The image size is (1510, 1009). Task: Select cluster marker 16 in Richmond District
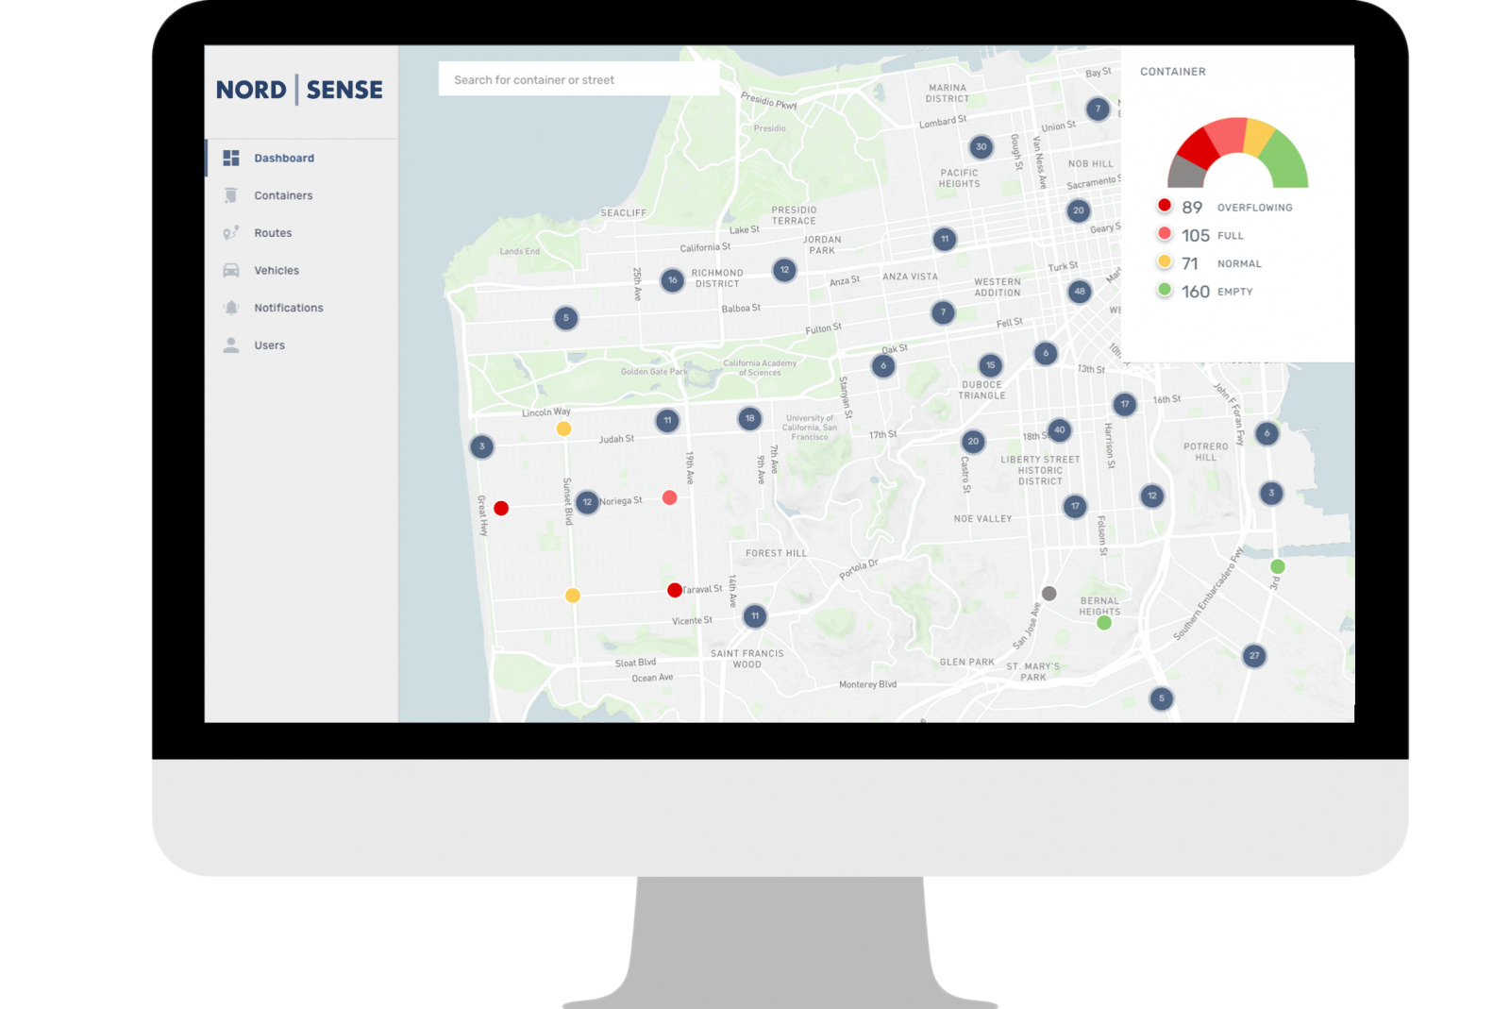[672, 280]
